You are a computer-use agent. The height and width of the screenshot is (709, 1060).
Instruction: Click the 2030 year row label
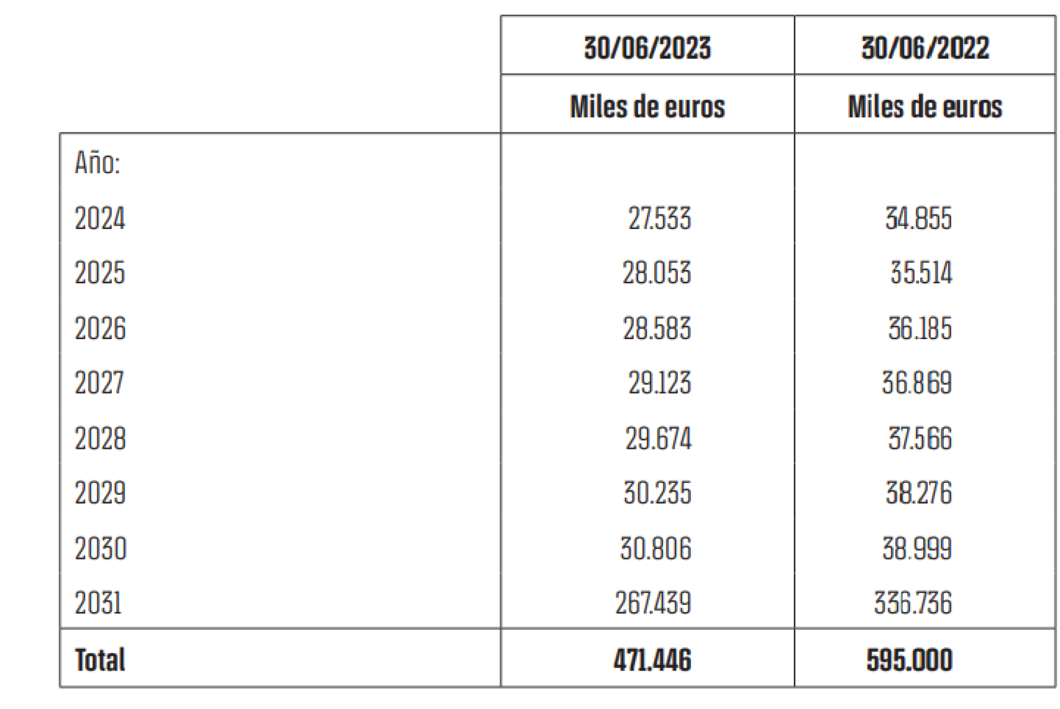[101, 549]
